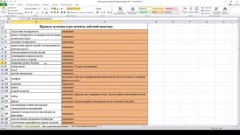The image size is (240, 135).
Task: Click the Format Painter (Формат по образцу)
Action: (15, 13)
